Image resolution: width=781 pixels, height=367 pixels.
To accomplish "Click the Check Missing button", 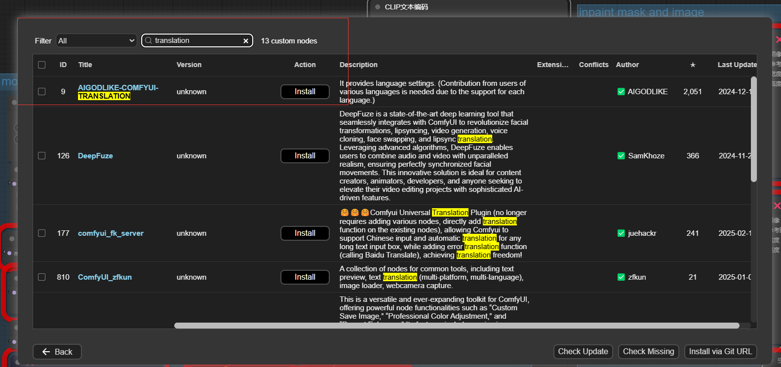I will coord(648,352).
